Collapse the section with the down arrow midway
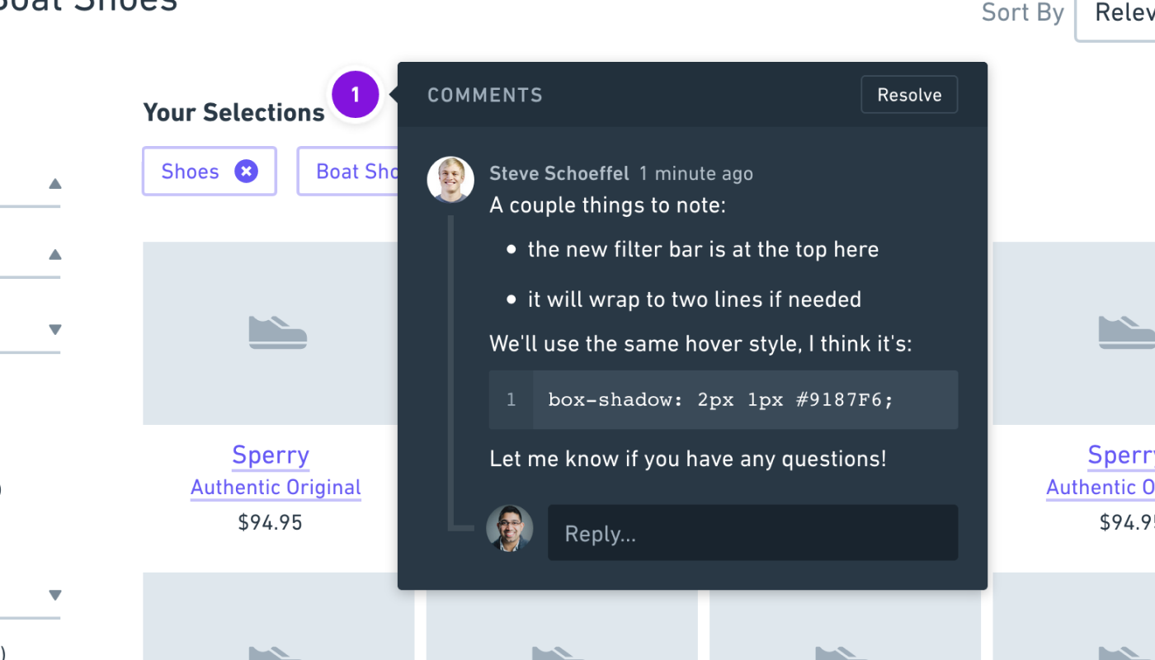 (x=54, y=328)
